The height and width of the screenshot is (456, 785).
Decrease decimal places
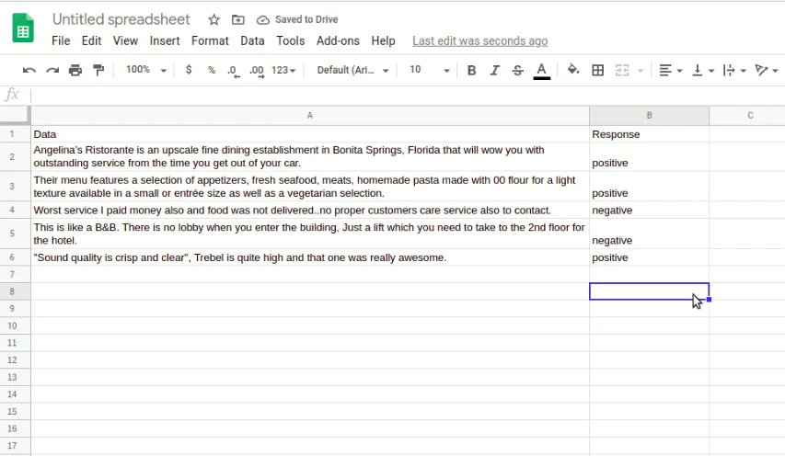[x=234, y=71]
